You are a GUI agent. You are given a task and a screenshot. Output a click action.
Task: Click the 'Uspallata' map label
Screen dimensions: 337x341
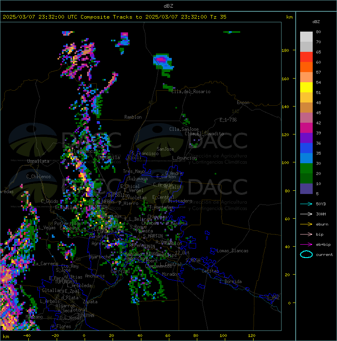38,161
